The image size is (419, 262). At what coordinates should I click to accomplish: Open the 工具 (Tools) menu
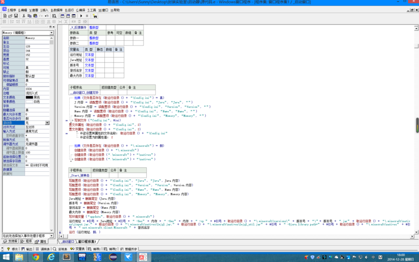tap(92, 10)
